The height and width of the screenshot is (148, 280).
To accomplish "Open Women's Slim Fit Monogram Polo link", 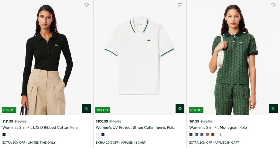I will 218,128.
